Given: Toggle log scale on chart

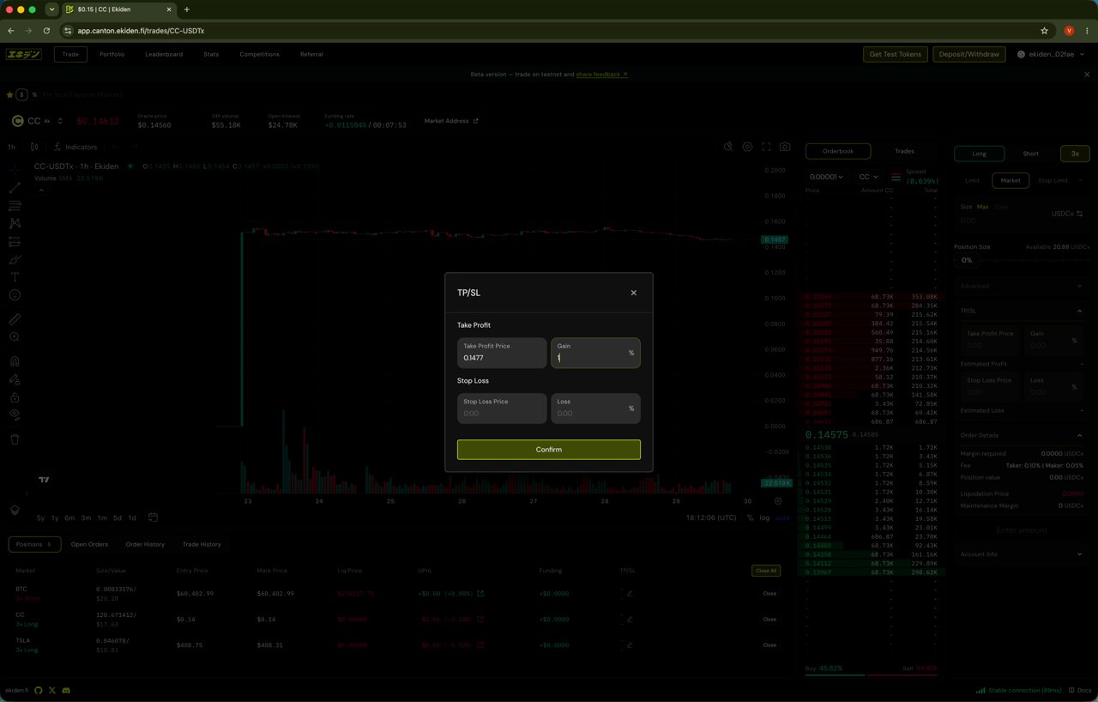Looking at the screenshot, I should (764, 517).
